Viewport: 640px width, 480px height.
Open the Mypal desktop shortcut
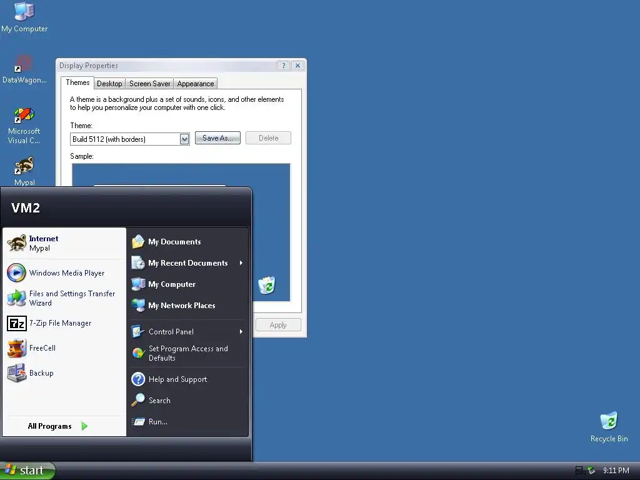[24, 171]
